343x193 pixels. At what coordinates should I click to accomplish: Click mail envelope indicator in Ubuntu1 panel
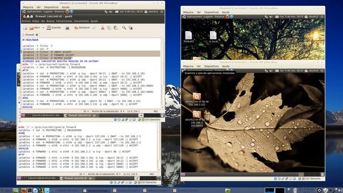(x=117, y=12)
